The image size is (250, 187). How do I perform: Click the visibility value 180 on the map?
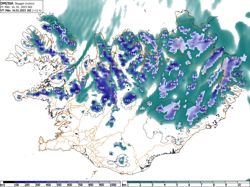tap(109, 48)
